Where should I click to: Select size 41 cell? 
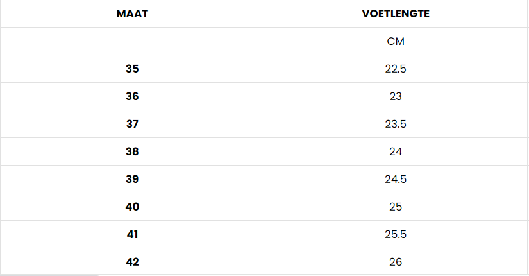pyautogui.click(x=132, y=234)
